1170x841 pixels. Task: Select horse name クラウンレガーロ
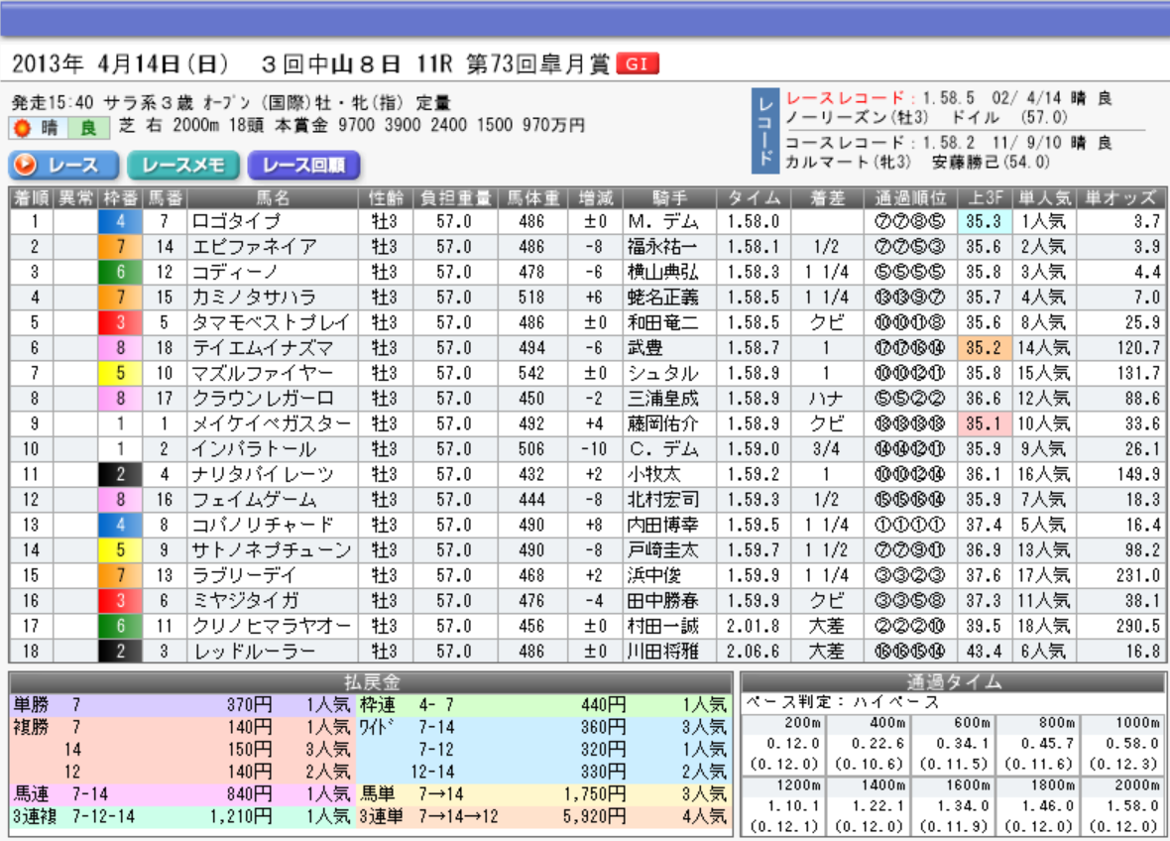point(263,399)
